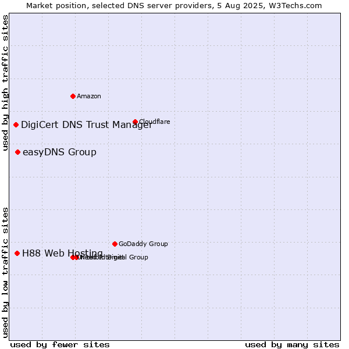This screenshot has width=349, height=349.
Task: Click the red Amazon data point
Action: tap(73, 96)
